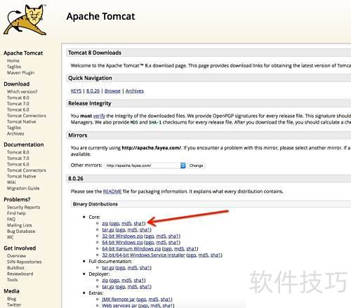Open Tomcat 7.0 under Documentation
Viewport: 351px width, 308px height.
(18, 159)
